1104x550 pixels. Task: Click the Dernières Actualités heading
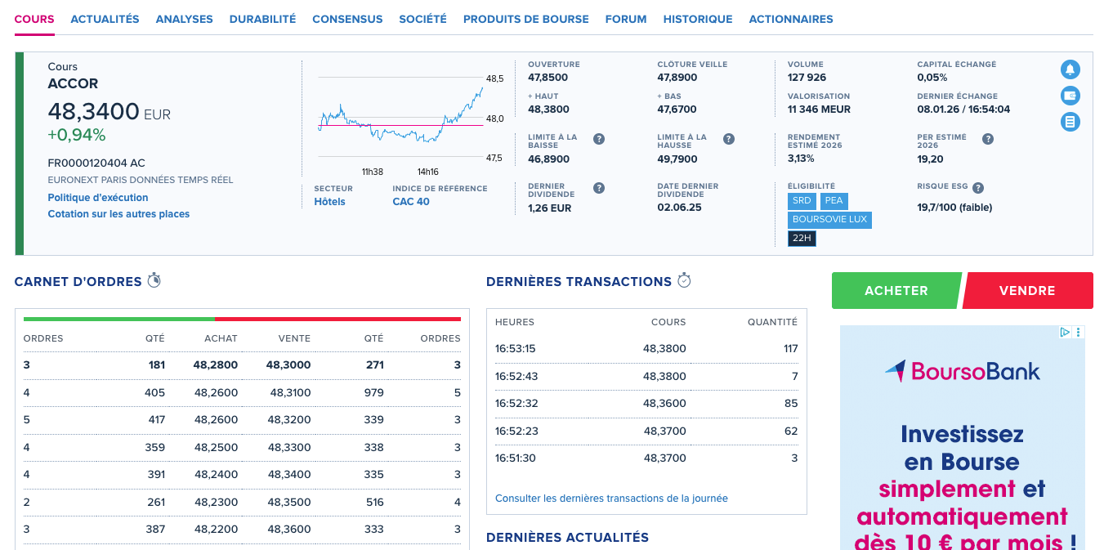(x=567, y=537)
